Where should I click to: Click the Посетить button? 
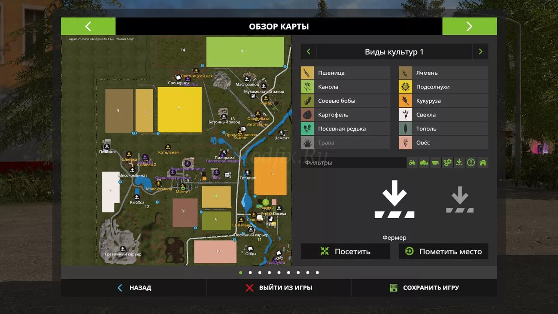346,251
